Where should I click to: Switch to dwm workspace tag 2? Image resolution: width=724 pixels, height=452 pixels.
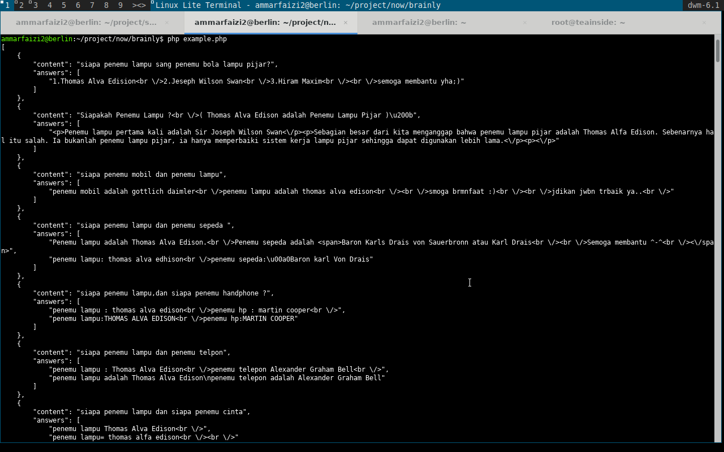coord(21,5)
